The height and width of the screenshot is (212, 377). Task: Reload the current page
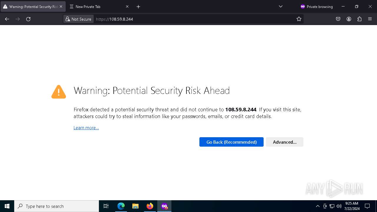tap(28, 19)
